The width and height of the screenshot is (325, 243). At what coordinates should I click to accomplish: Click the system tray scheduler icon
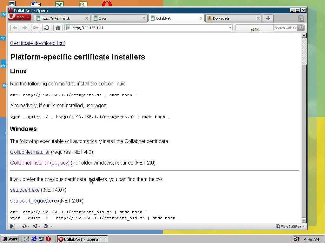click(296, 239)
